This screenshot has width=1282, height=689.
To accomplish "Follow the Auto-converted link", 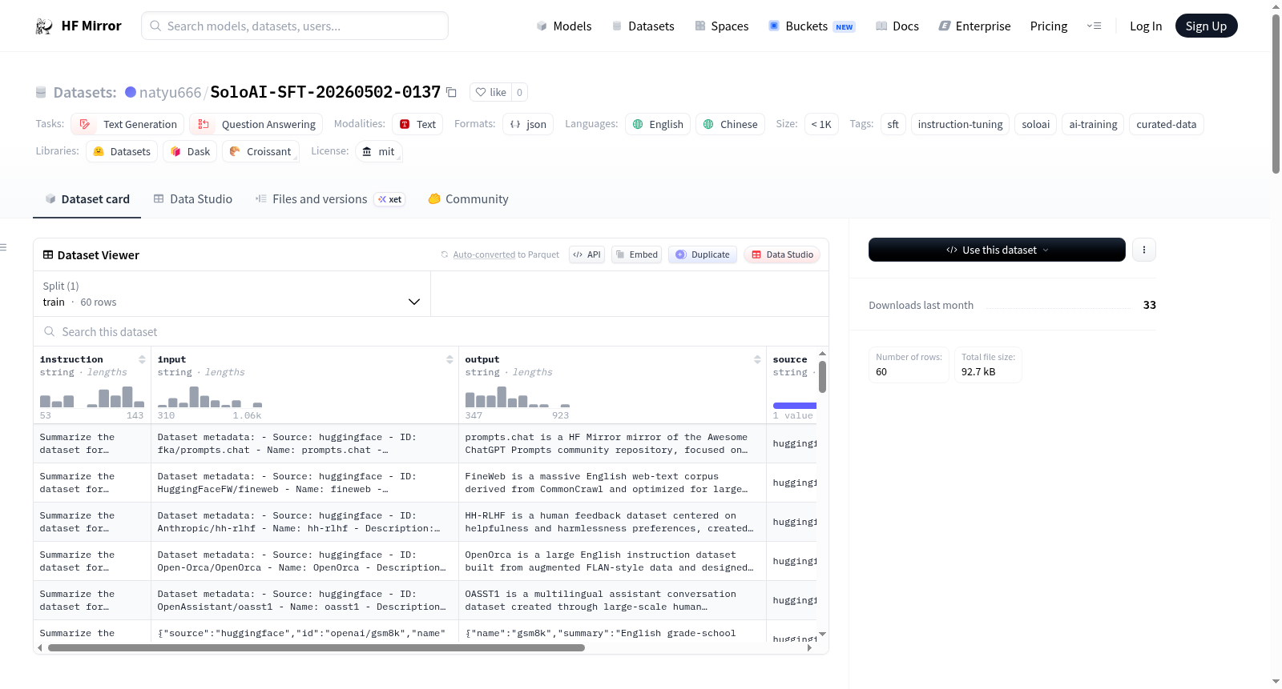I will click(484, 254).
